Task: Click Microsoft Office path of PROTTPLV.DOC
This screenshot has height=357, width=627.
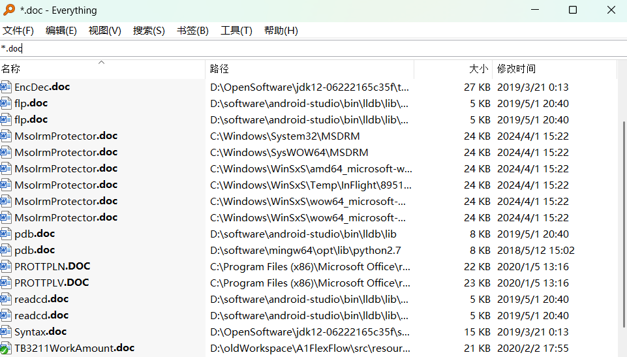Action: click(310, 283)
